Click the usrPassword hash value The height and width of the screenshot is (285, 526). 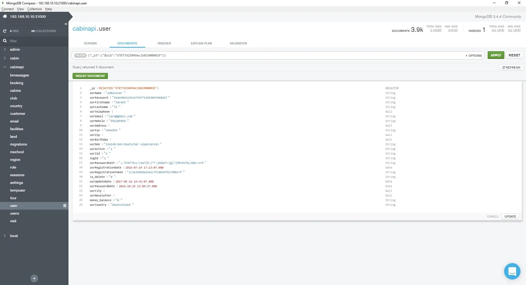coord(140,98)
